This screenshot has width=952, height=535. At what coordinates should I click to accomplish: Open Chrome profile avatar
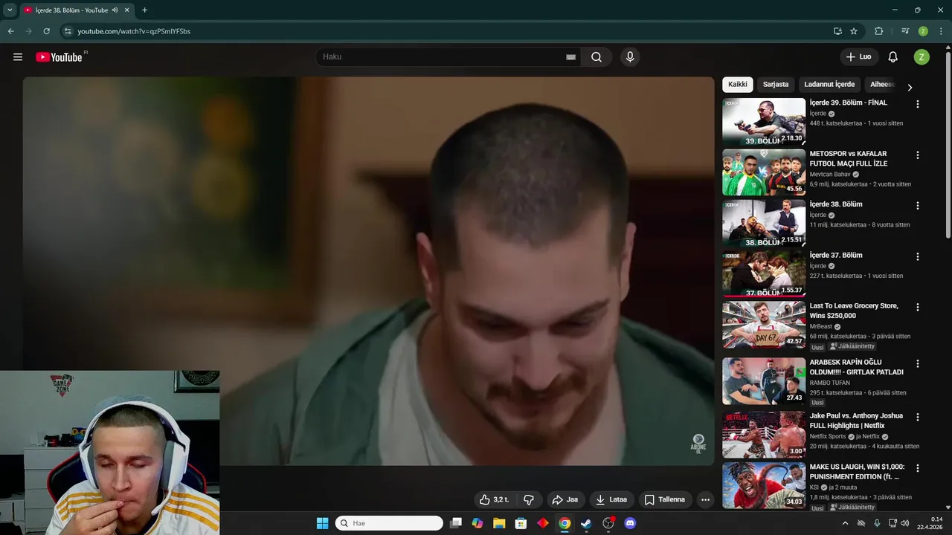pyautogui.click(x=923, y=31)
